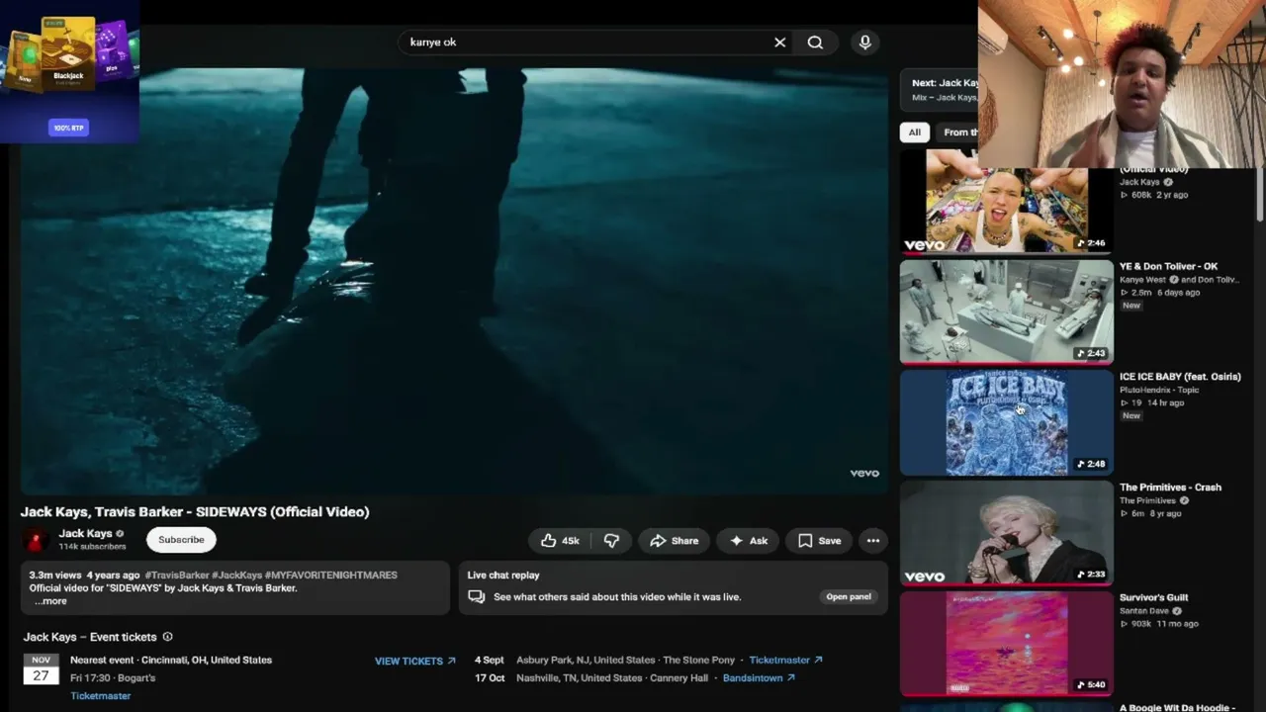The width and height of the screenshot is (1266, 712).
Task: Start voice search with the microphone icon
Action: pyautogui.click(x=864, y=43)
